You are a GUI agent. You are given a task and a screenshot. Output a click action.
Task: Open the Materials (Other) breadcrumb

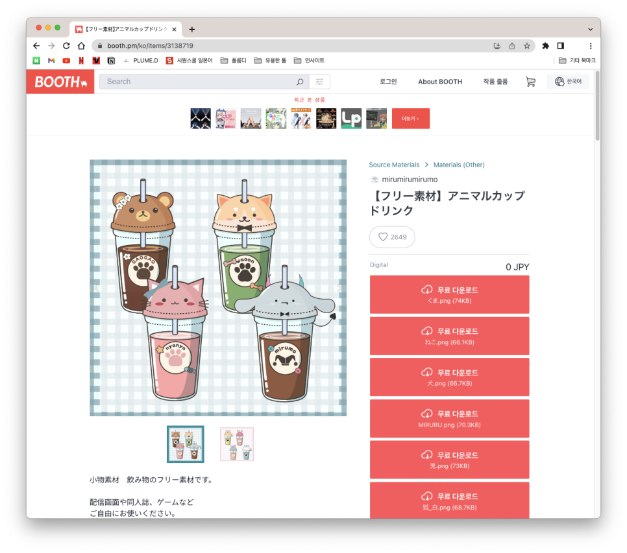click(459, 165)
